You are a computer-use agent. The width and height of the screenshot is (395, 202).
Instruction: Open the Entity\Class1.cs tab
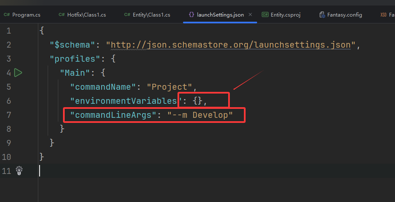pos(151,15)
